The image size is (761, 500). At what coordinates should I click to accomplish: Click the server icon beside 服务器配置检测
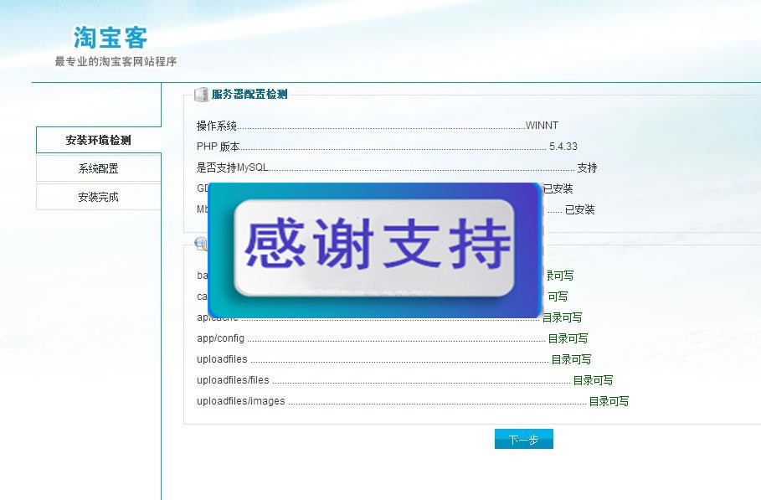click(201, 94)
